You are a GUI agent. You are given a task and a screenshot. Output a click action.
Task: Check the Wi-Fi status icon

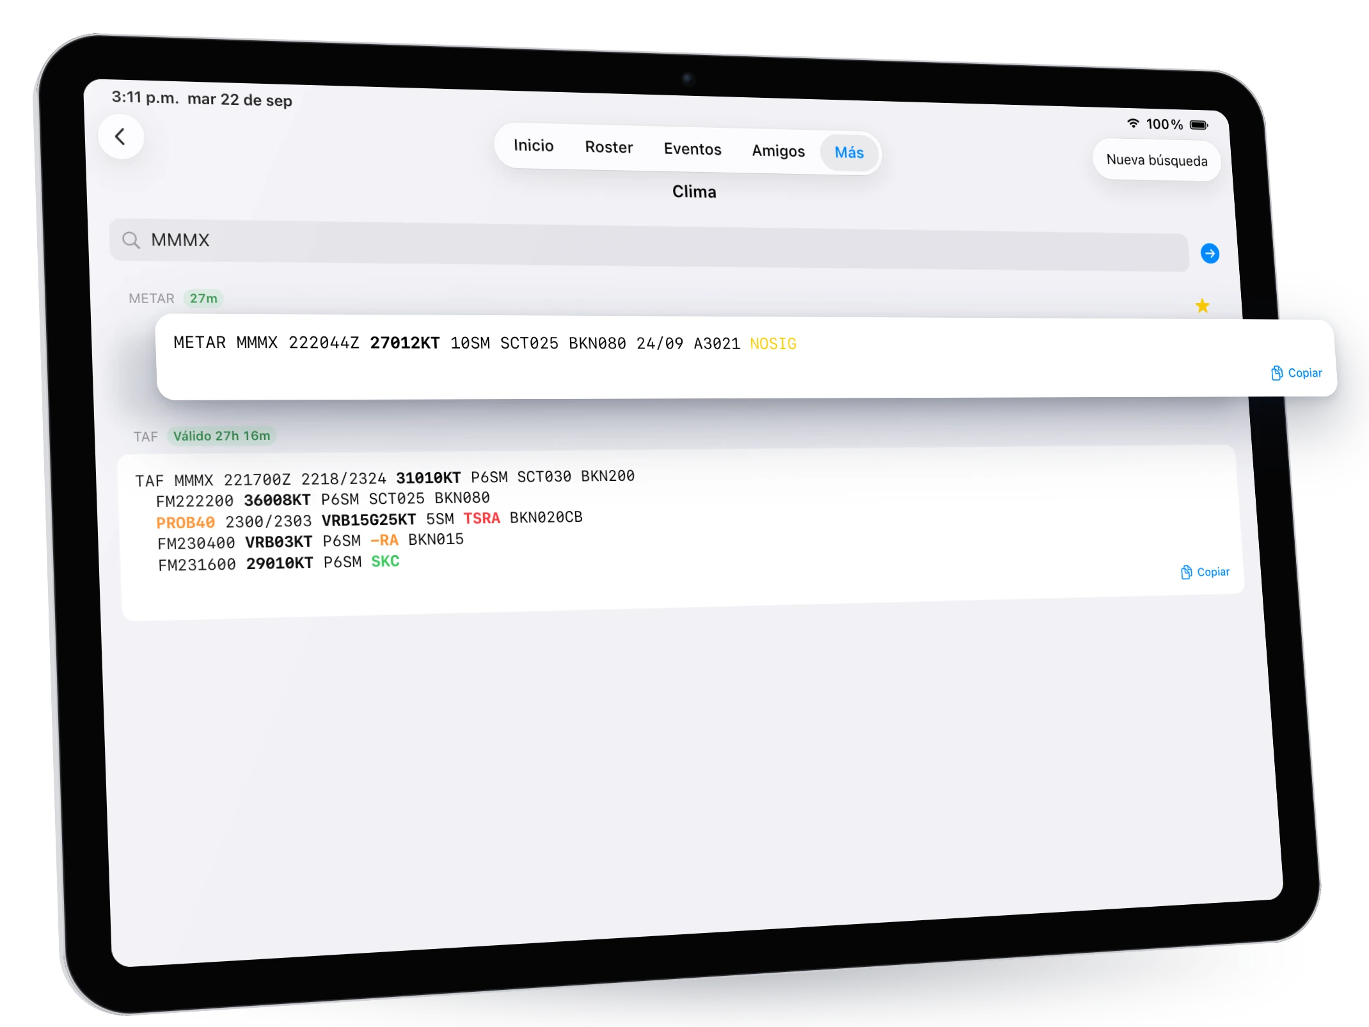(x=1133, y=123)
